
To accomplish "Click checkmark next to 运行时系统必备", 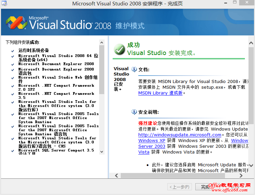I will (x=12, y=51).
